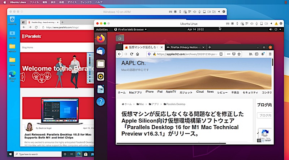289x160 pixels.
Task: Open Ubuntu Help icon in dock
Action: coord(101,102)
